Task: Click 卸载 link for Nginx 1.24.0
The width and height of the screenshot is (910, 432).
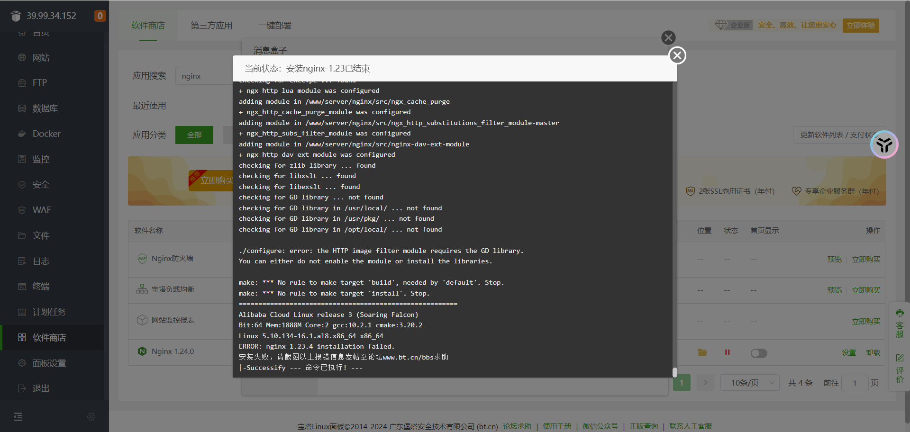Action: coord(873,353)
